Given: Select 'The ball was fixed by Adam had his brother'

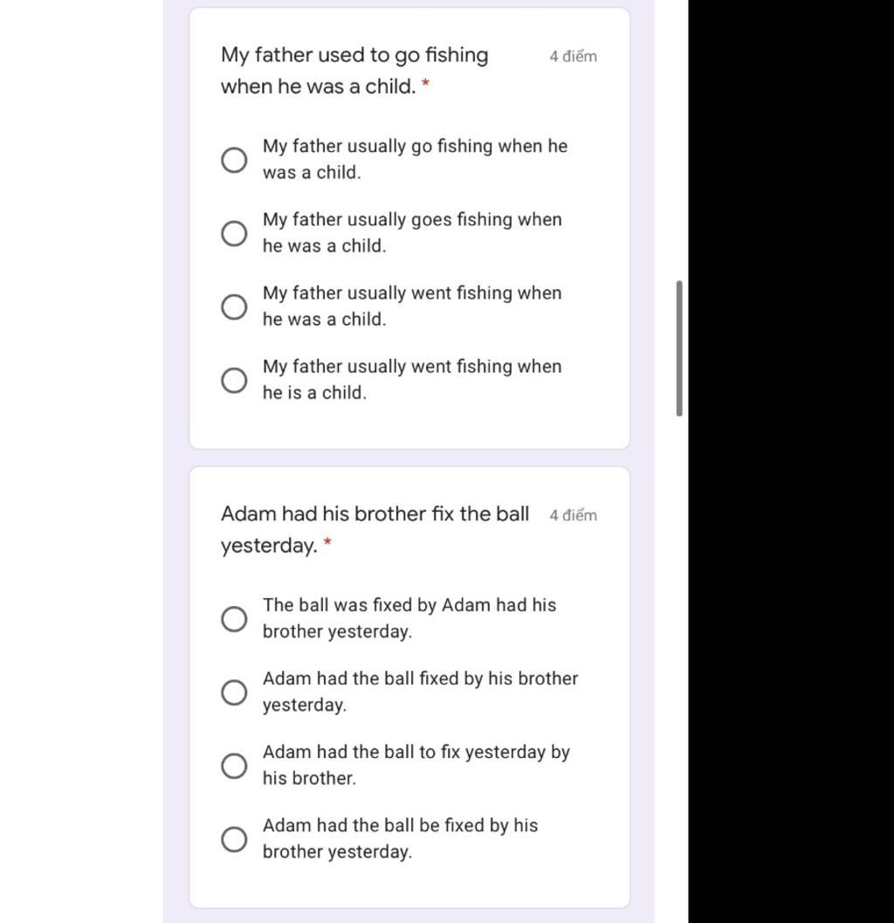Looking at the screenshot, I should coord(234,618).
